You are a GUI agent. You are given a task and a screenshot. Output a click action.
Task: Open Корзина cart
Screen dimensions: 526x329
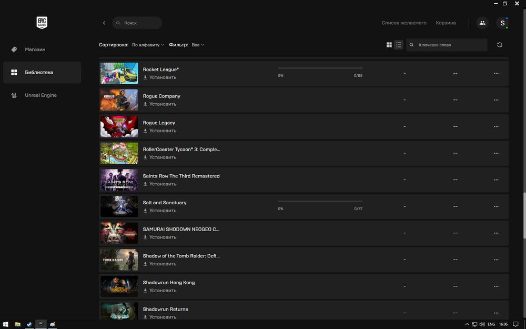(446, 23)
